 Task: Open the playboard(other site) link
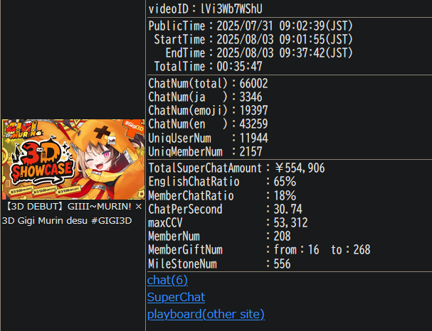206,314
